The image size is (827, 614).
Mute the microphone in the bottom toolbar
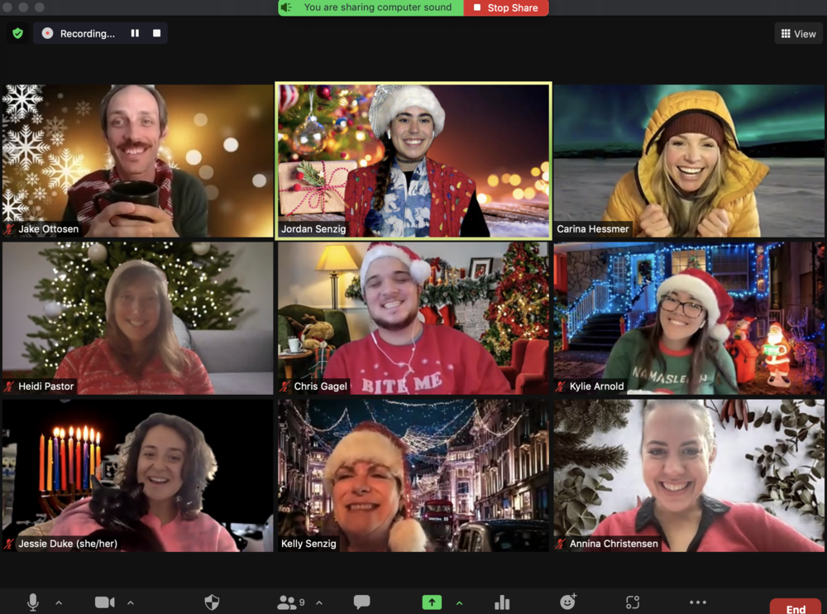[x=33, y=602]
